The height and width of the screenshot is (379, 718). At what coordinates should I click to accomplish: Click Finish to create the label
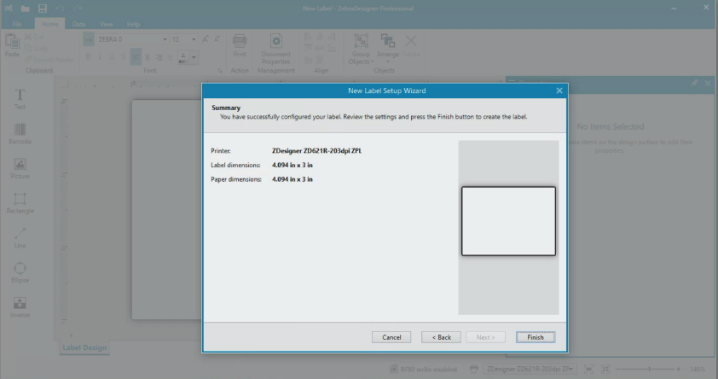click(x=535, y=337)
